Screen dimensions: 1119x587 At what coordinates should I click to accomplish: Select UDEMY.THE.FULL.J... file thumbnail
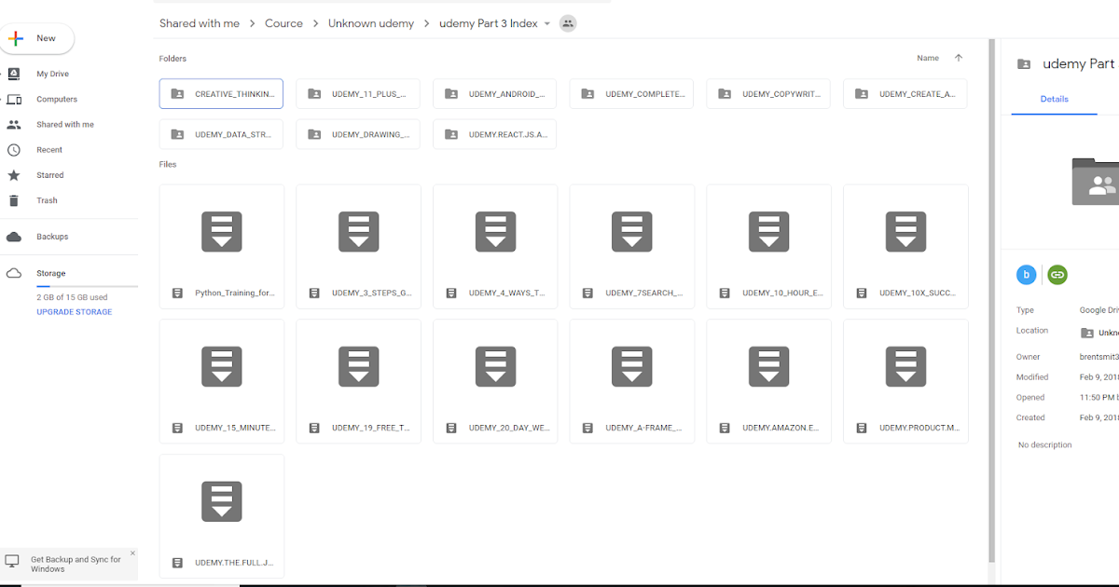pos(222,516)
